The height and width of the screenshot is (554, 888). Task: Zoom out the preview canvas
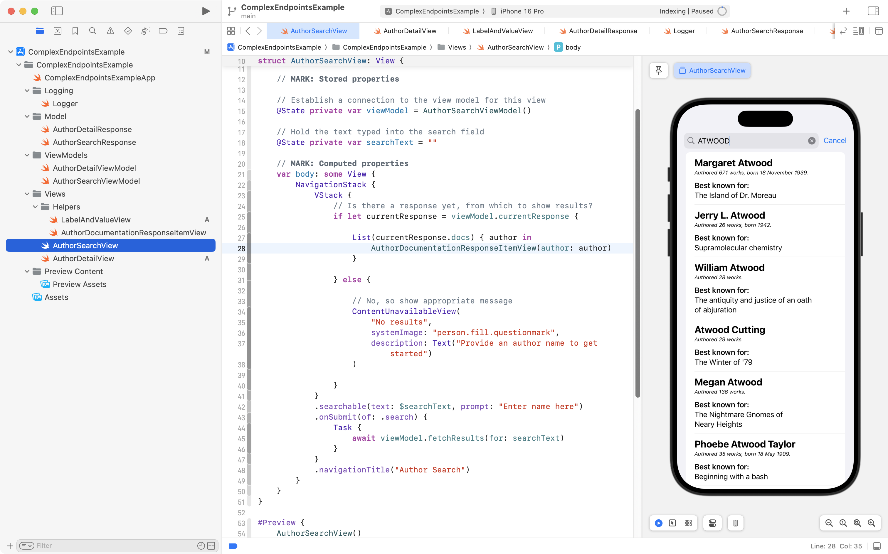(829, 523)
